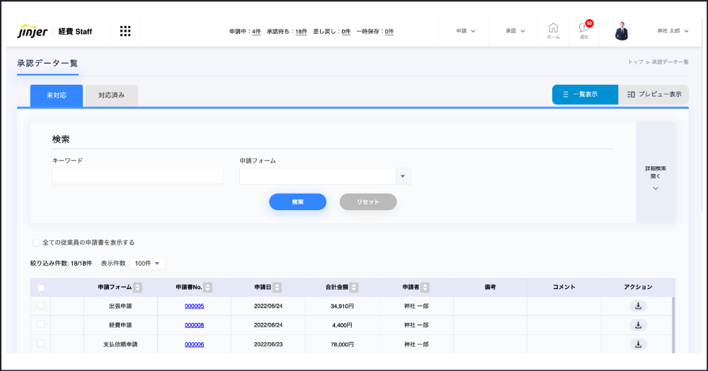Screen dimensions: 708x371
Task: Sort by 合計金額 column arrows
Action: (x=354, y=287)
